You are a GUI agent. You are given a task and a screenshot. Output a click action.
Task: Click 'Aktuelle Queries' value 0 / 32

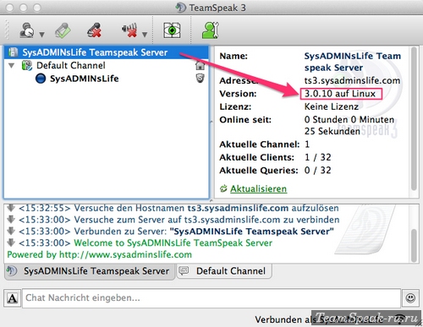[318, 170]
